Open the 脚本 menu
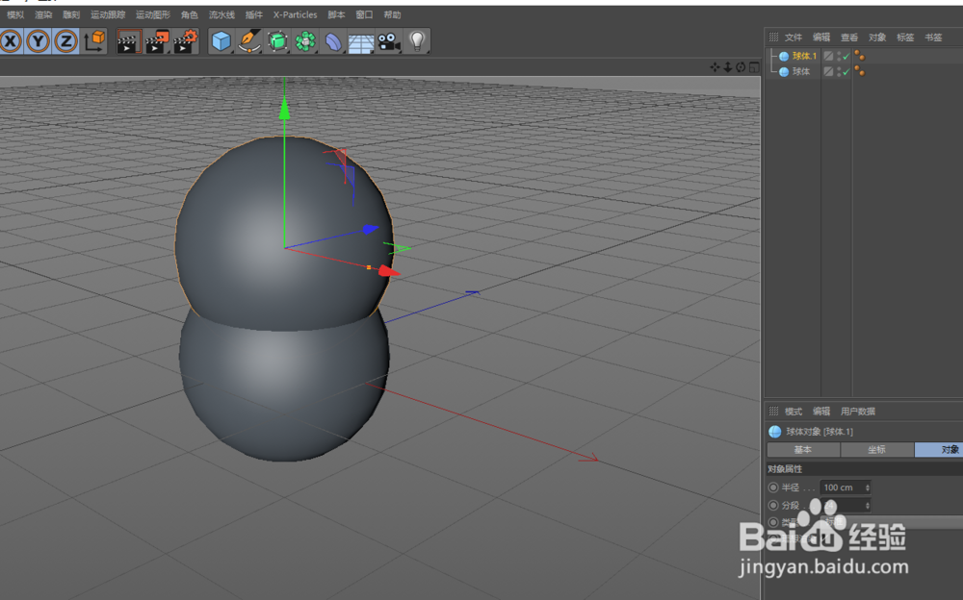The width and height of the screenshot is (963, 600). (x=336, y=14)
